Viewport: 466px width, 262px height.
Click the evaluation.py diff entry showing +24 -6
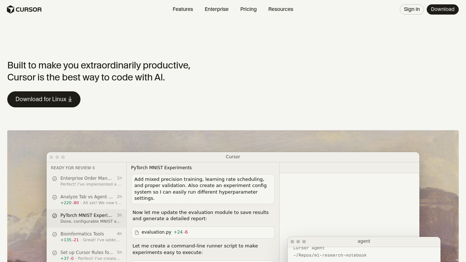click(203, 232)
